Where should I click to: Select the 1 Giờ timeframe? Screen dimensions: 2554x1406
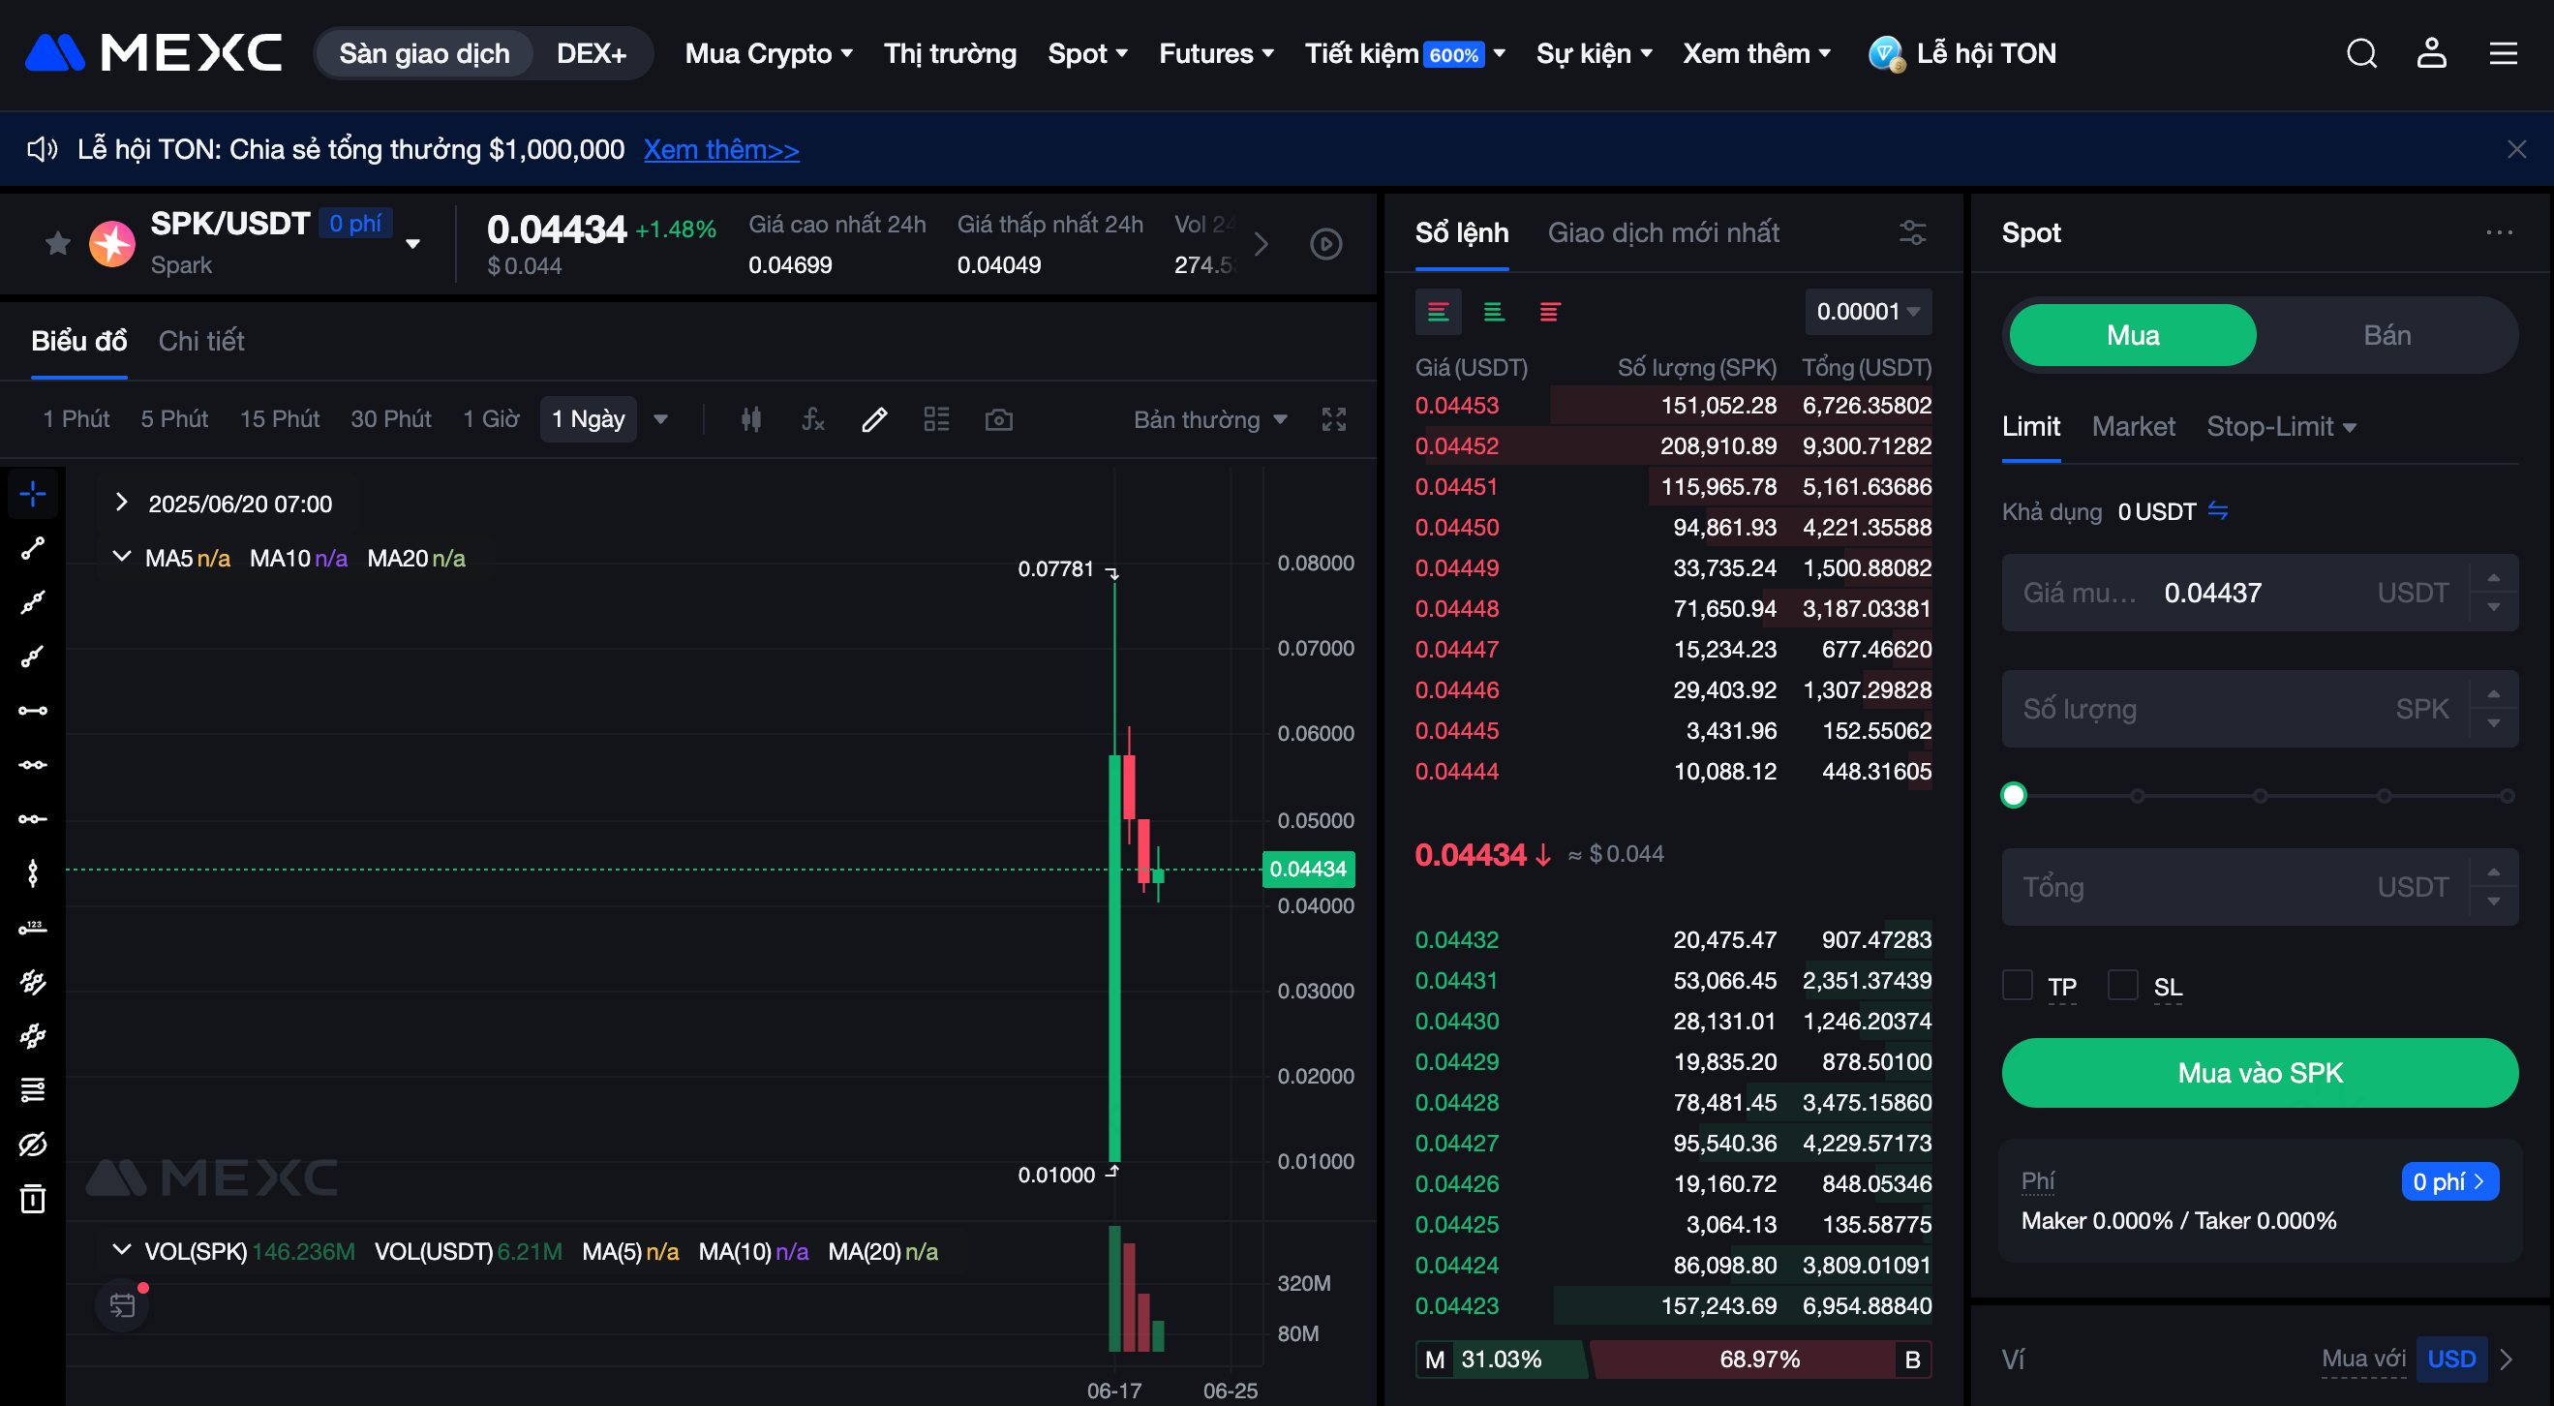tap(491, 419)
